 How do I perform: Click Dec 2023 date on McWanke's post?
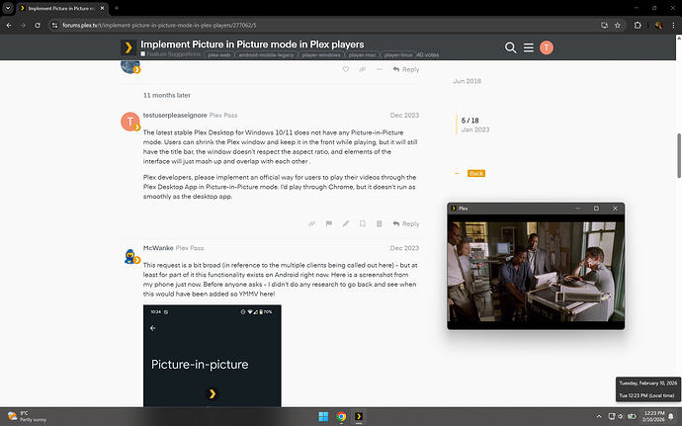coord(404,247)
